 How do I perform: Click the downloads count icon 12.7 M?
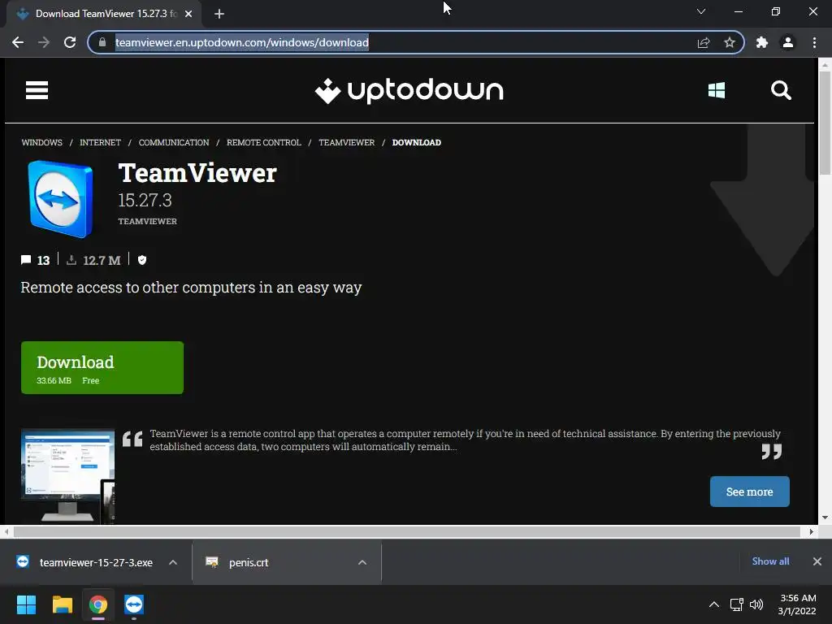tap(71, 259)
